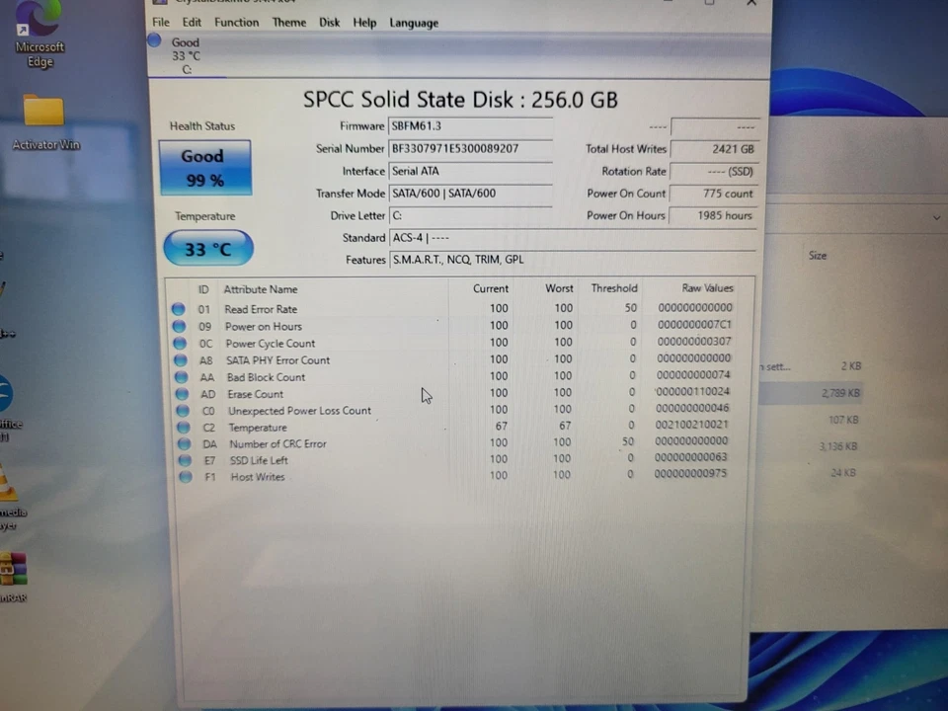Click the status dot for SSD Life Left

185,461
